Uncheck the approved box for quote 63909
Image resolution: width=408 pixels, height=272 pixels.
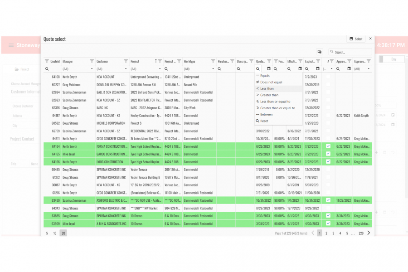328,223
